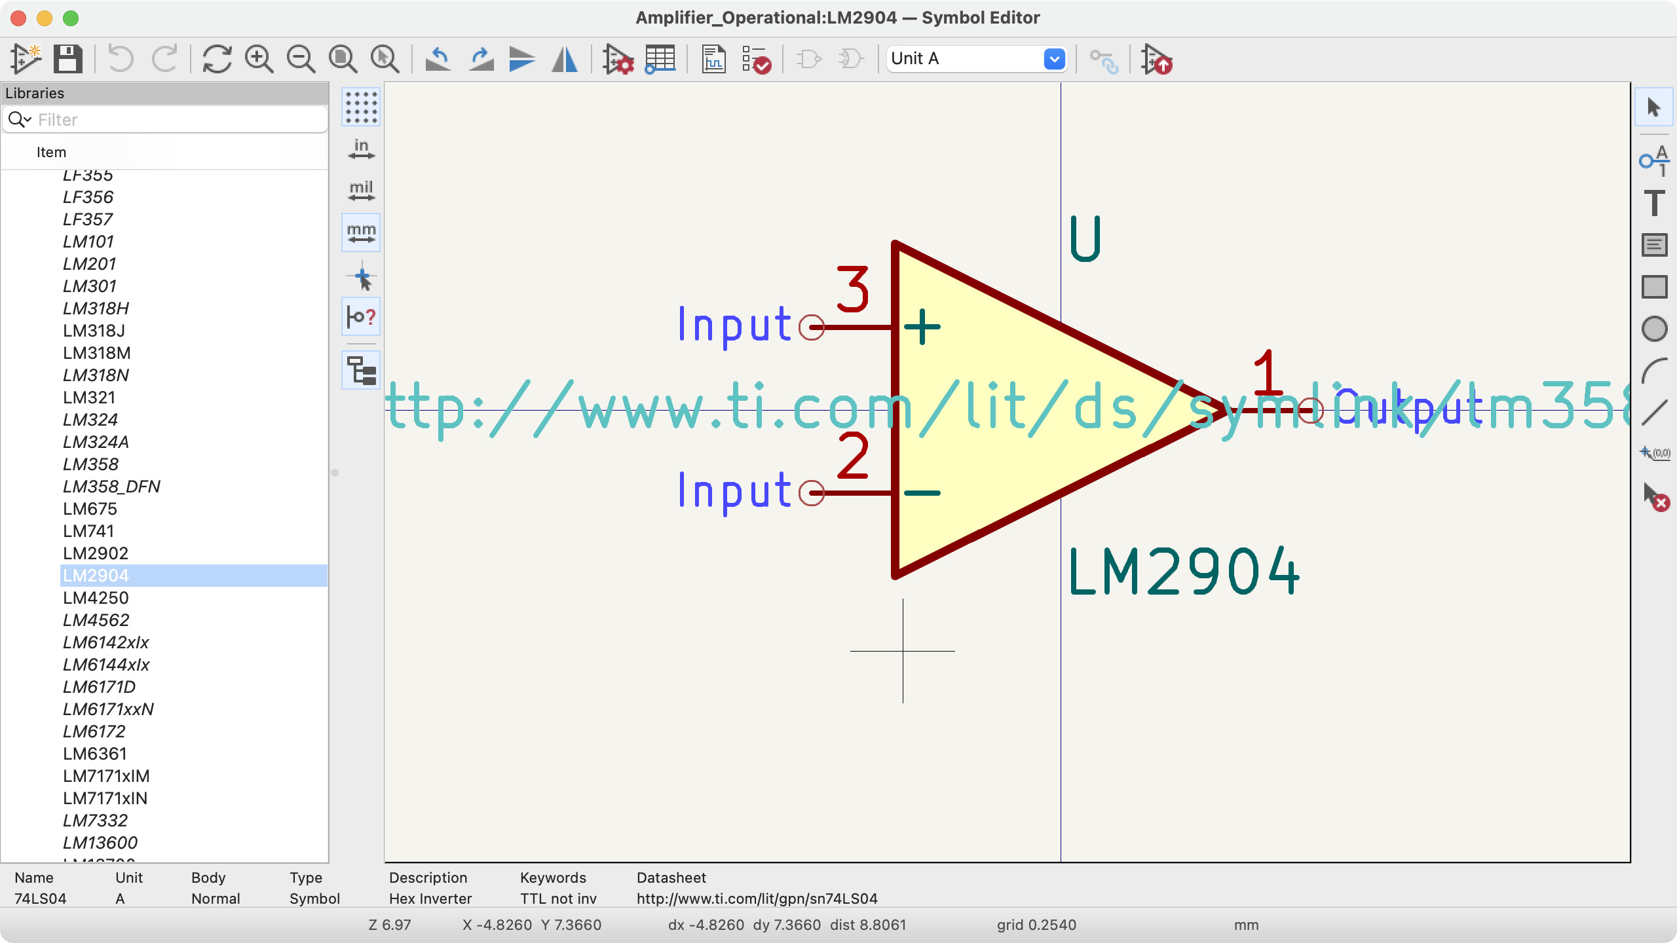
Task: Create a new symbol
Action: click(x=25, y=59)
